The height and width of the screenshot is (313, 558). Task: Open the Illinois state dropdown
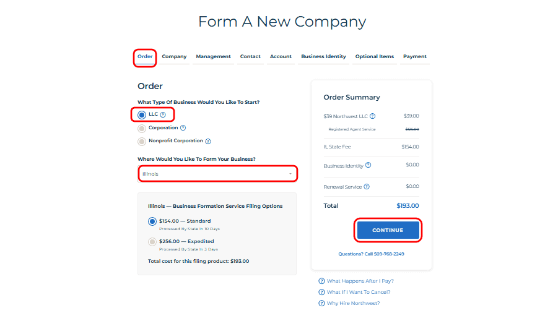pos(217,174)
